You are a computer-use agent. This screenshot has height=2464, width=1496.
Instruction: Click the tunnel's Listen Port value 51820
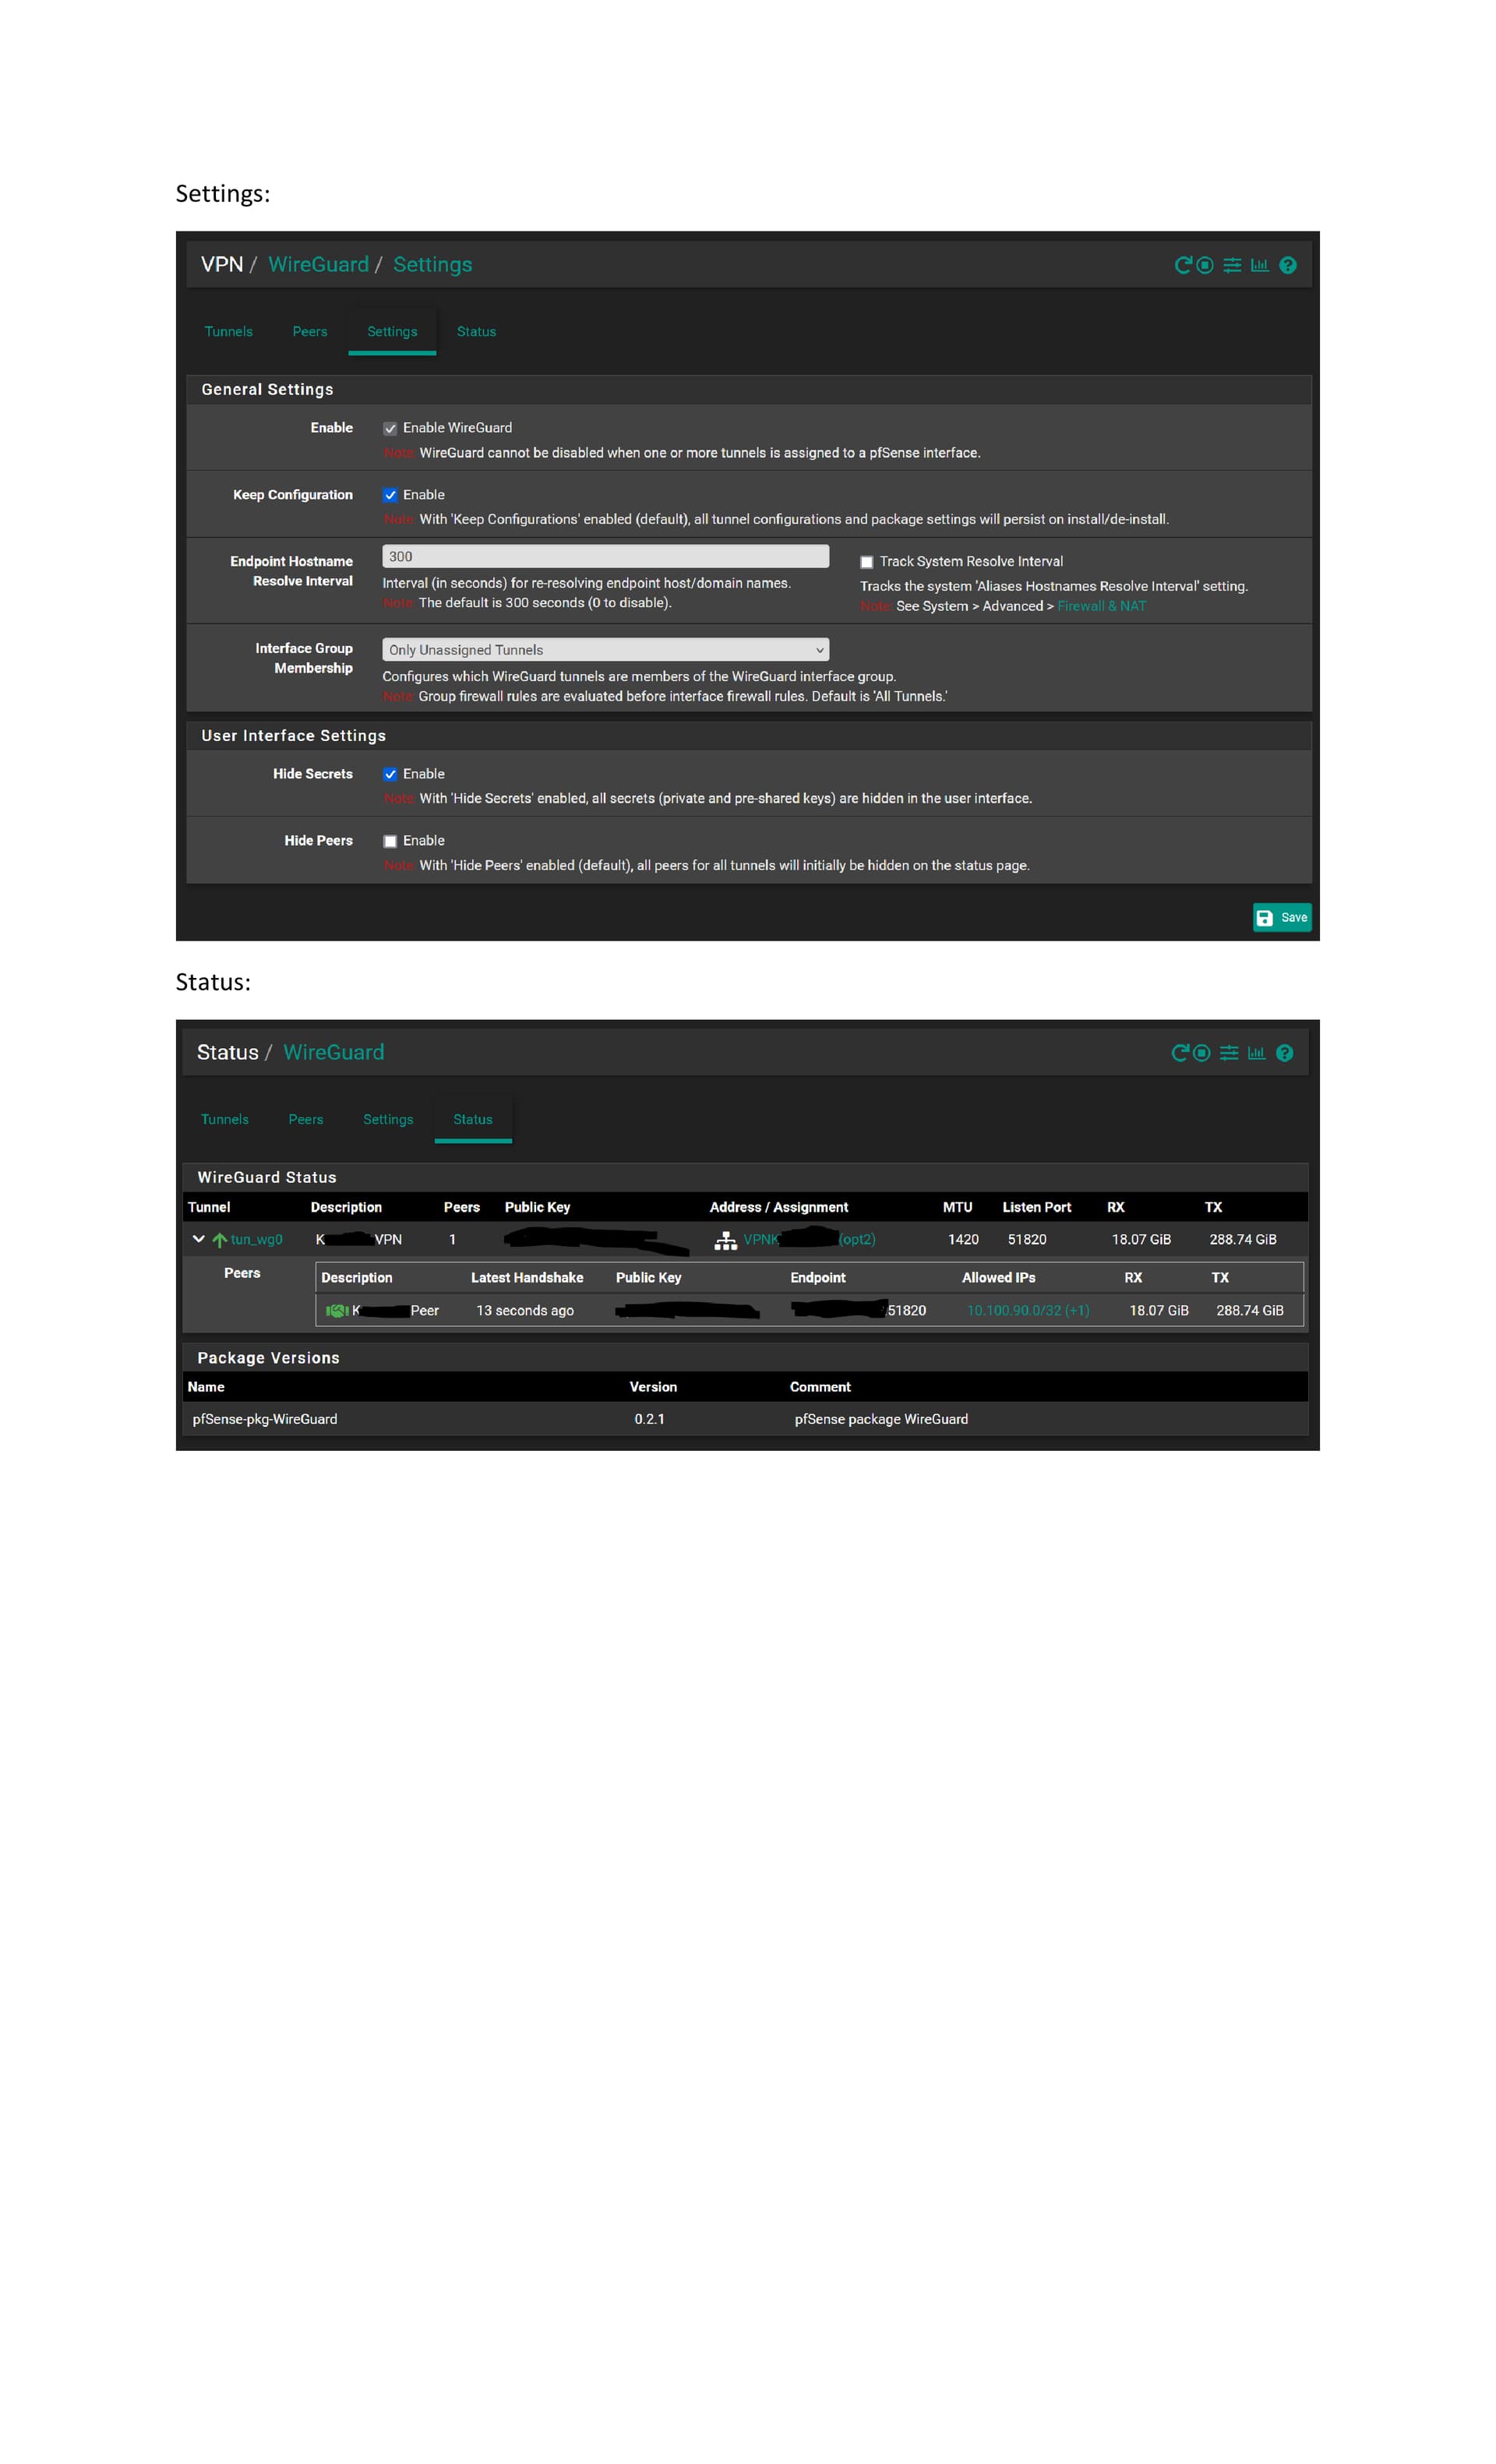[x=1027, y=1240]
